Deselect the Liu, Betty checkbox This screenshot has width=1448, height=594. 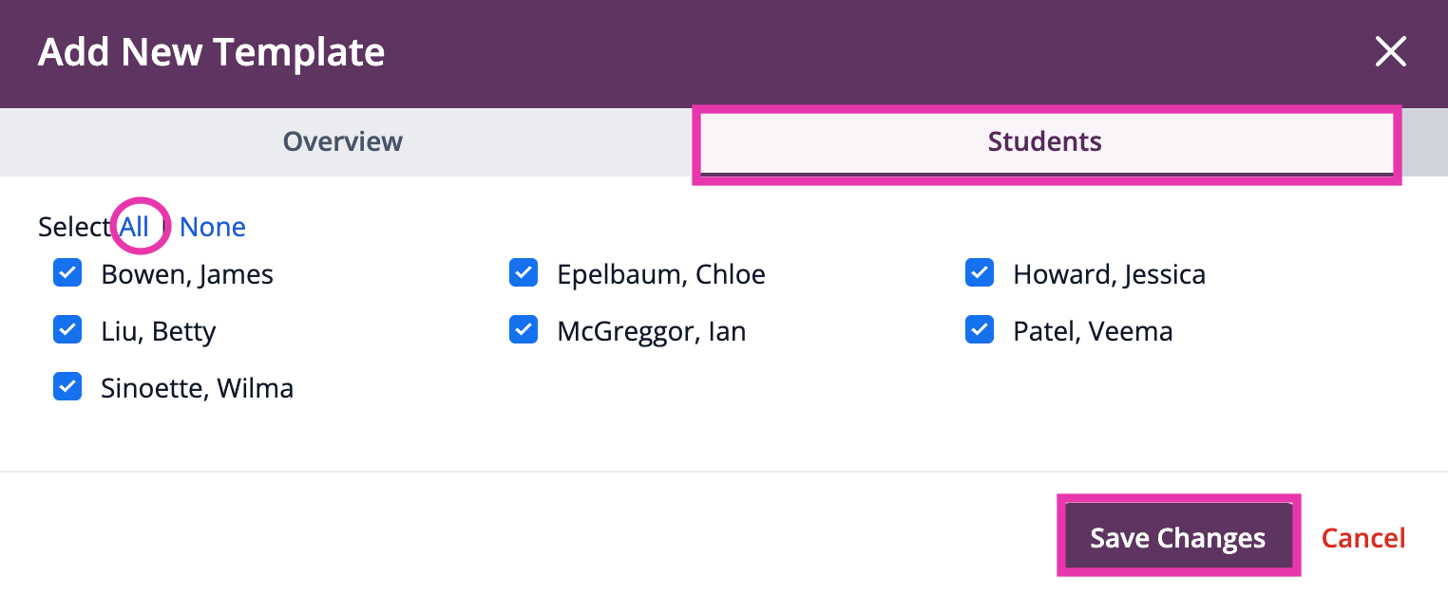pos(67,330)
